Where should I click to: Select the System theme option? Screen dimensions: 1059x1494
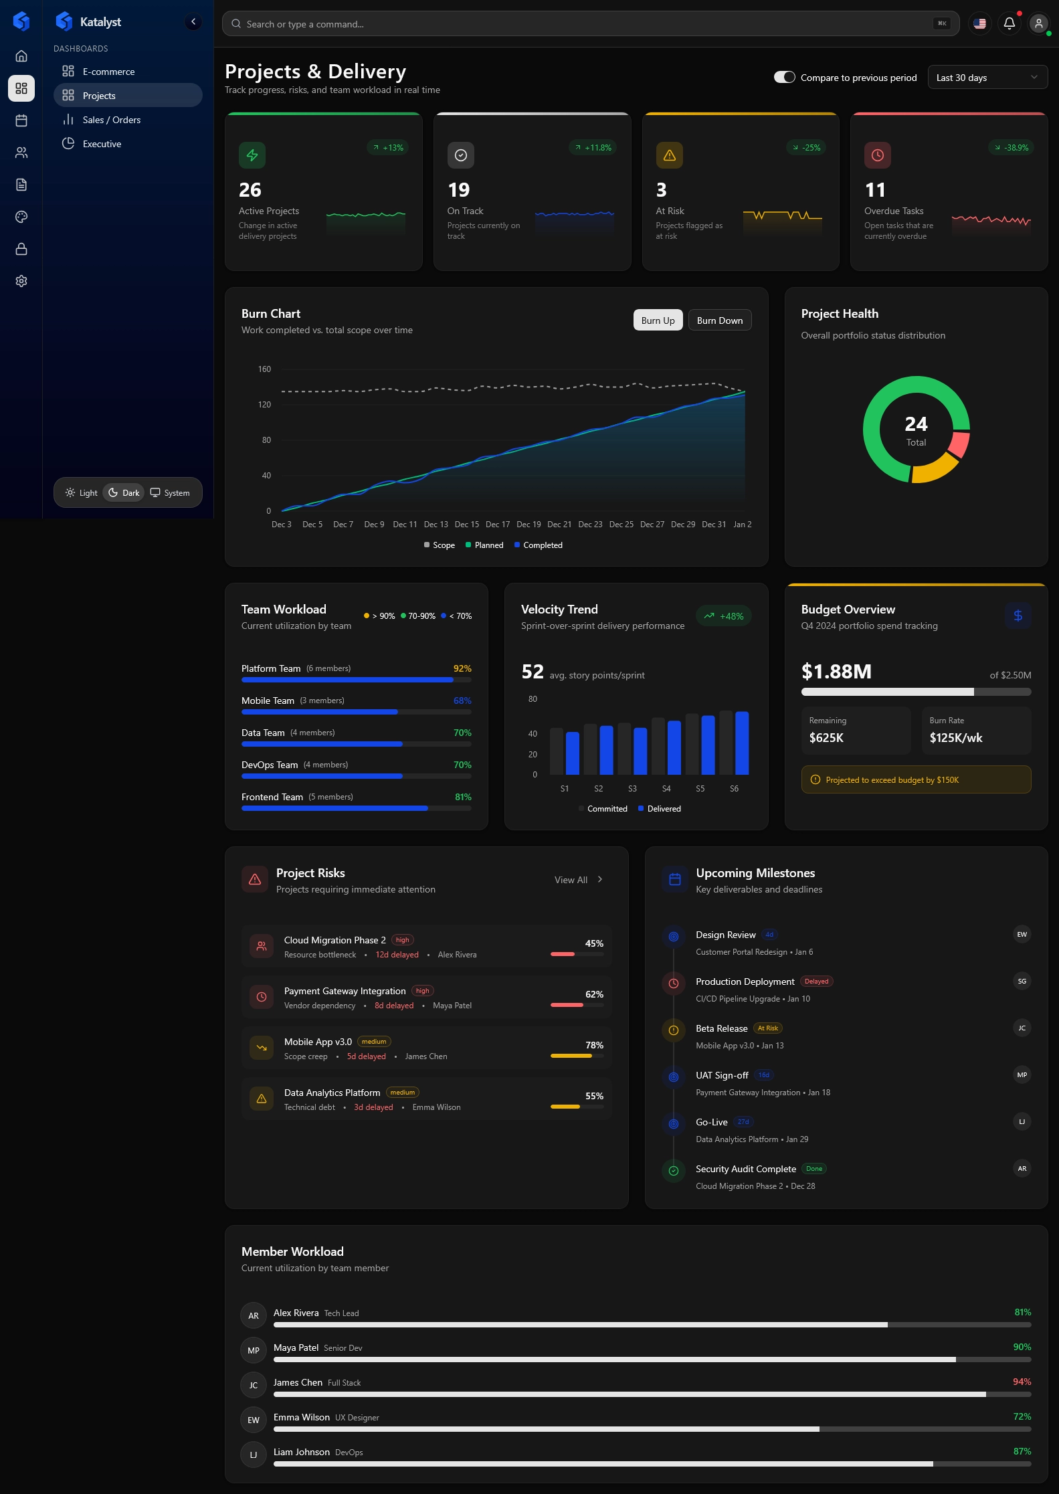170,493
